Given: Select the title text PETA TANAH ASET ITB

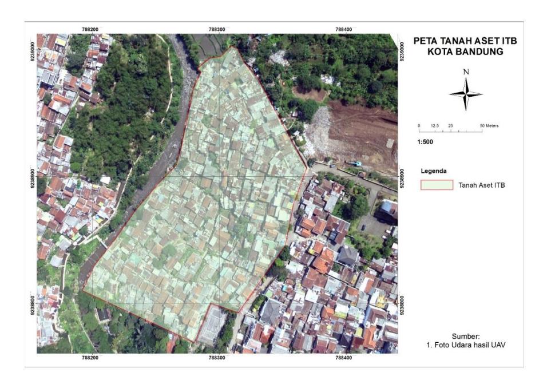Looking at the screenshot, I should (x=465, y=41).
